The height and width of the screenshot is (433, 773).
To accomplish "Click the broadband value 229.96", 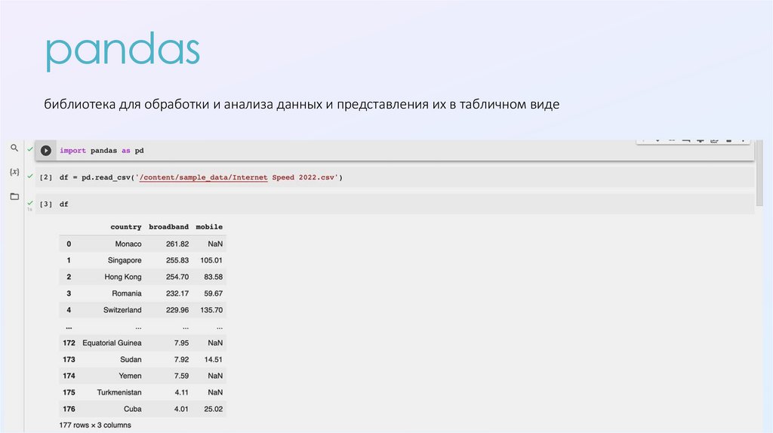I will pos(177,310).
